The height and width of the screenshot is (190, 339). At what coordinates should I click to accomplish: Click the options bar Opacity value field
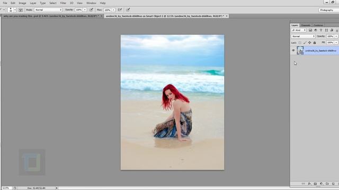tap(79, 10)
